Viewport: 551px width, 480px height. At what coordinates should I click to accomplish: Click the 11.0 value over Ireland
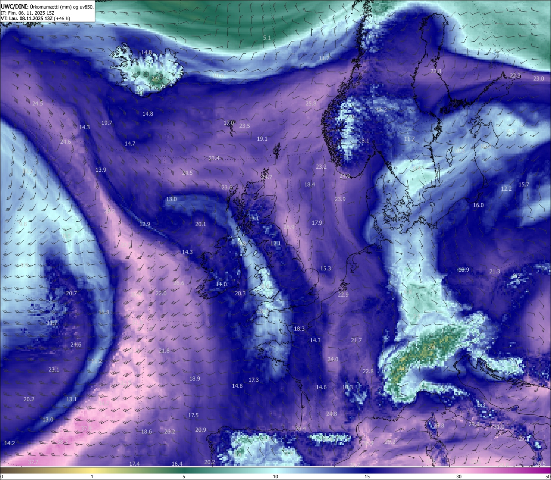click(x=221, y=284)
